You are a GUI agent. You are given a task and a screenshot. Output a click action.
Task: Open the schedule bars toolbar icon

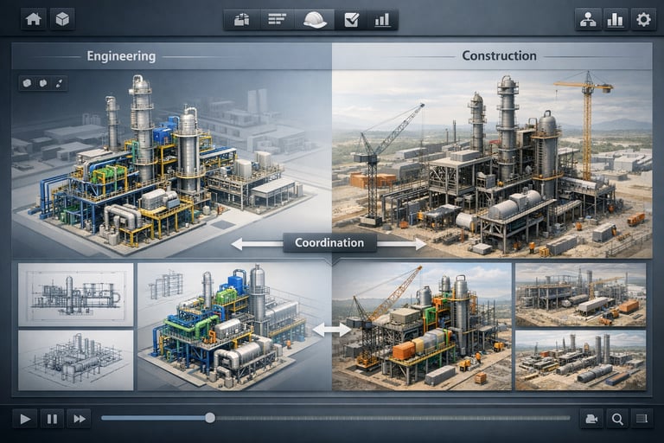click(277, 20)
